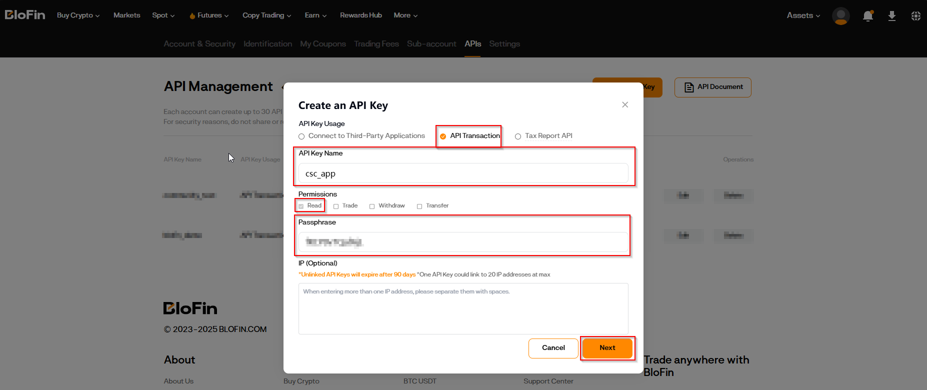Open the Assets dropdown

coord(803,15)
